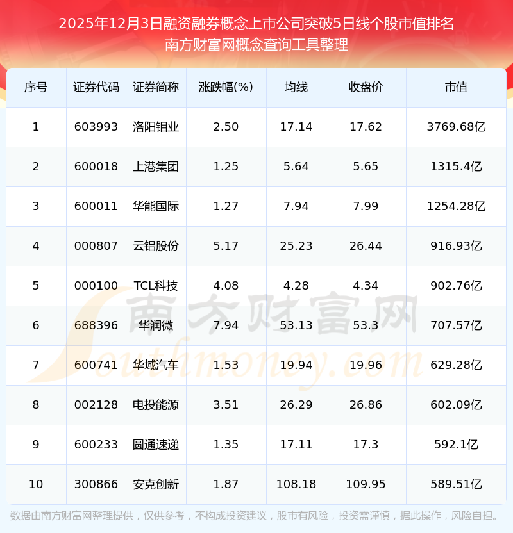The image size is (513, 533).
Task: Select stock code 688396
Action: point(96,325)
